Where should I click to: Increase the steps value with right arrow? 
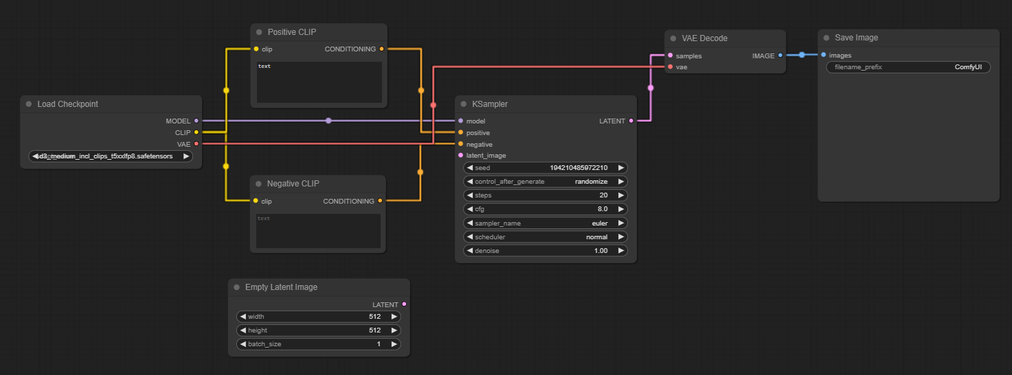click(620, 195)
